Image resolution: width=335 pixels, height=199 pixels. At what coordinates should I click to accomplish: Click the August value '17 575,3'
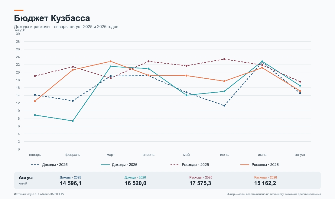(200, 183)
